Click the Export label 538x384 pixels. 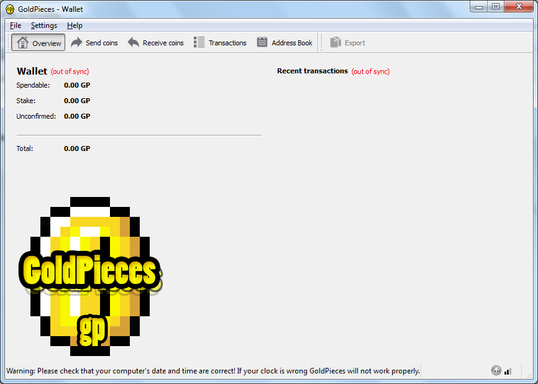(355, 43)
